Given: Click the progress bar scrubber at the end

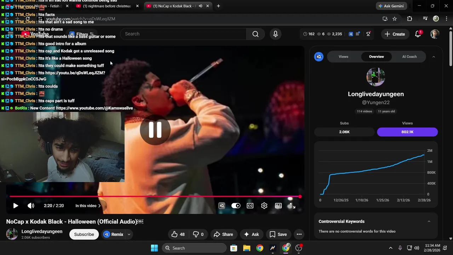Looking at the screenshot, I should click(x=300, y=197).
